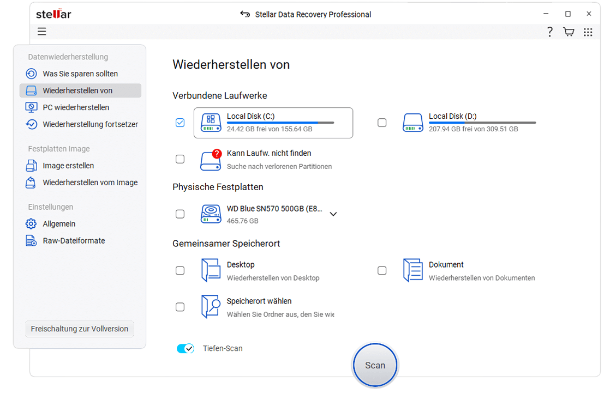Click the shopping cart icon
Screen dimensions: 610x394
[x=569, y=32]
